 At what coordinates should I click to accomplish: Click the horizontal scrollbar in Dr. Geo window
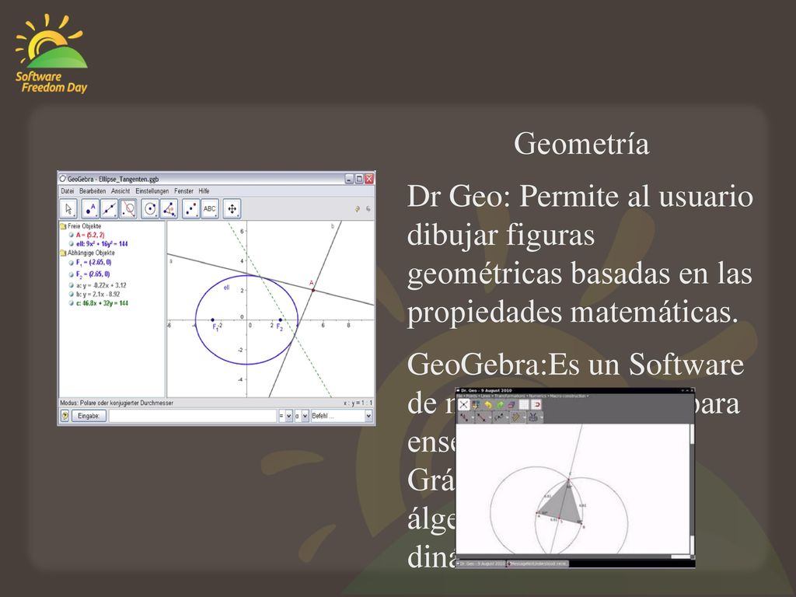click(573, 557)
